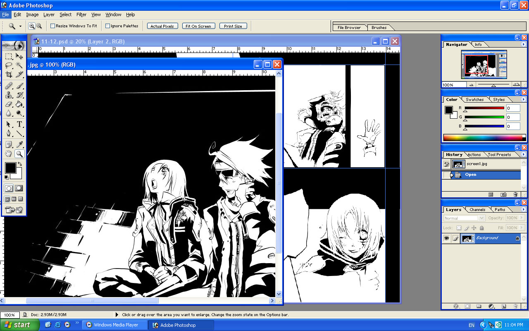The height and width of the screenshot is (331, 529).
Task: Select the Notes tool
Action: pos(9,144)
